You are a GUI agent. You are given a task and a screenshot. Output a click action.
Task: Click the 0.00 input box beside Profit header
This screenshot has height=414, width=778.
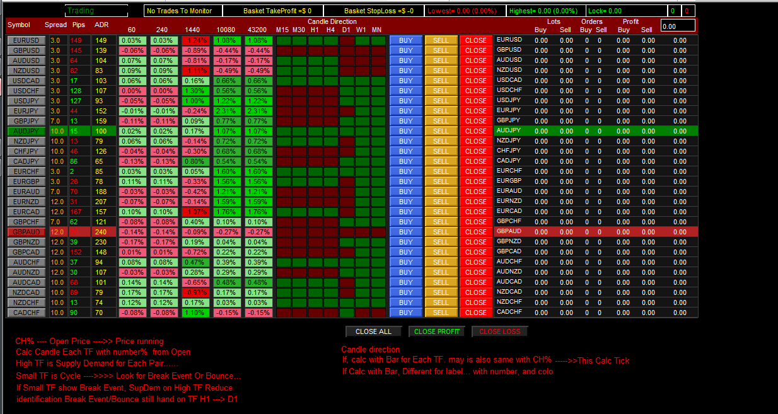point(678,26)
